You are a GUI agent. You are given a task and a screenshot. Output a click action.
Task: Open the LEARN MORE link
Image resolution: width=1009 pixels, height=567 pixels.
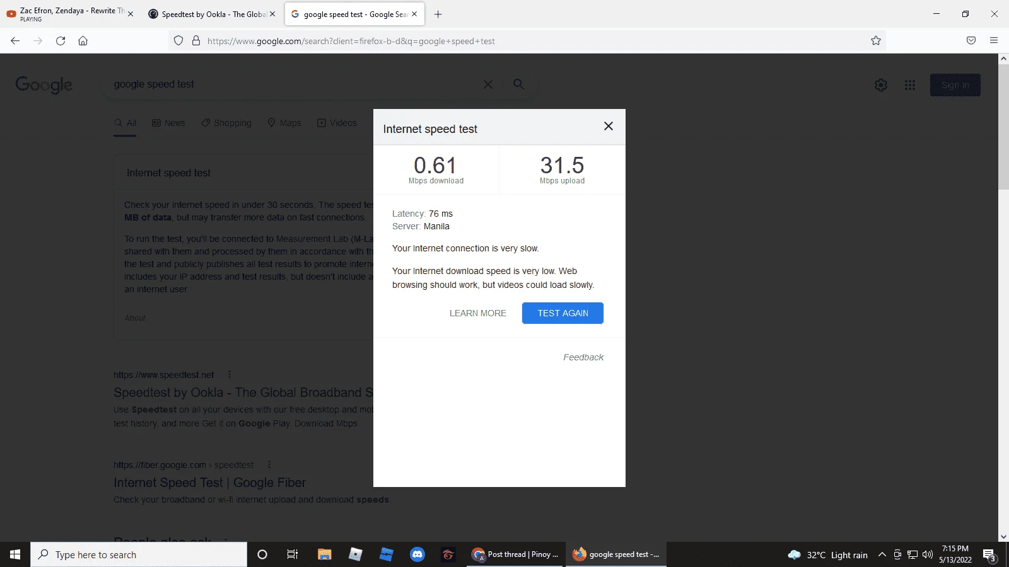point(477,313)
